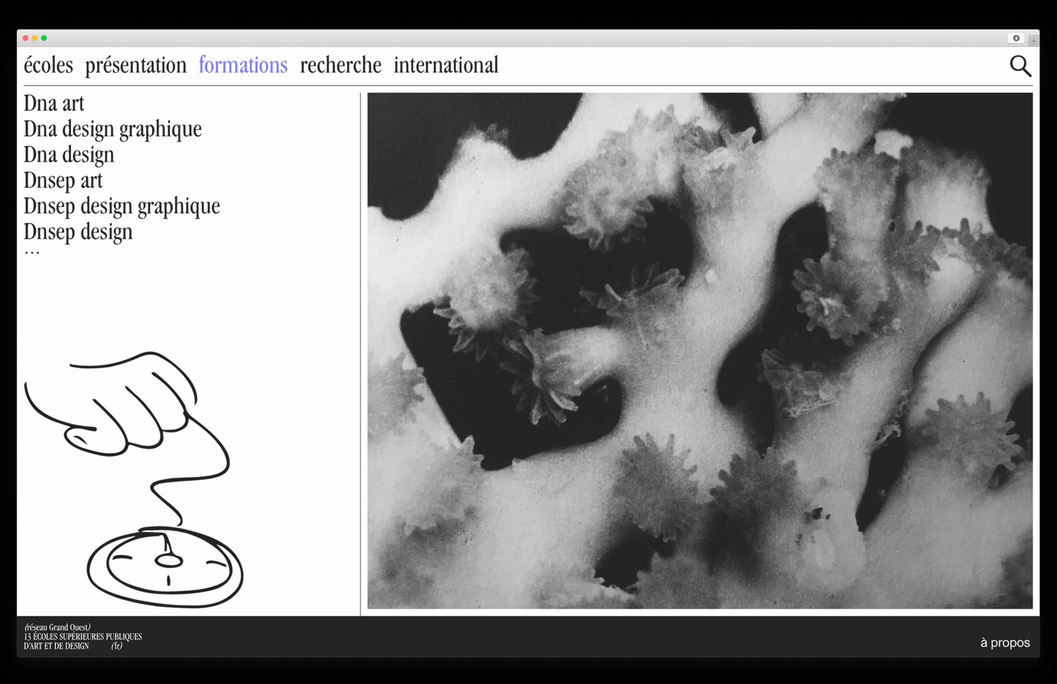1057x684 pixels.
Task: Click the yellow minimize window dot
Action: [35, 38]
